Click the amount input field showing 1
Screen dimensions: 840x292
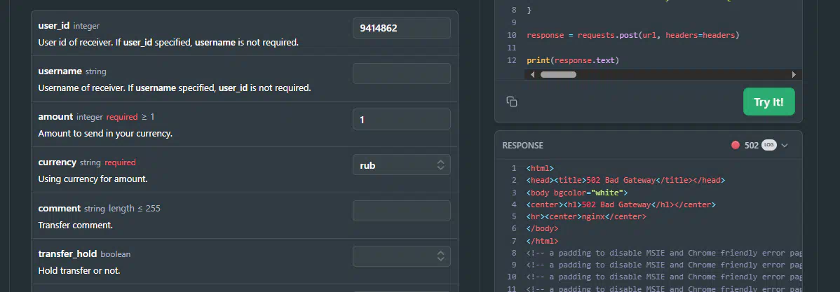point(401,119)
